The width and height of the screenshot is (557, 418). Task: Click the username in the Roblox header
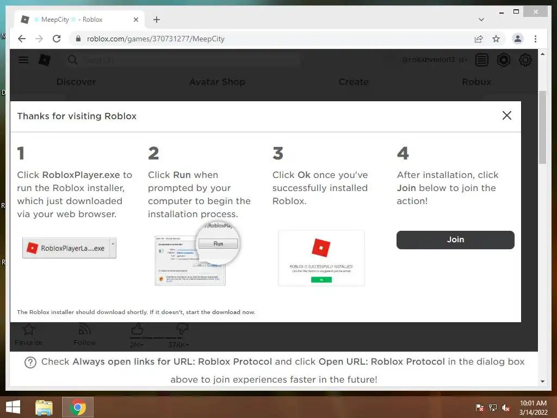428,60
